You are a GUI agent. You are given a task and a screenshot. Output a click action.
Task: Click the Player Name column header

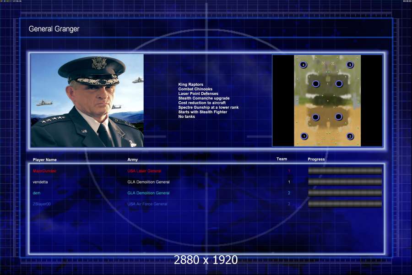pos(45,160)
